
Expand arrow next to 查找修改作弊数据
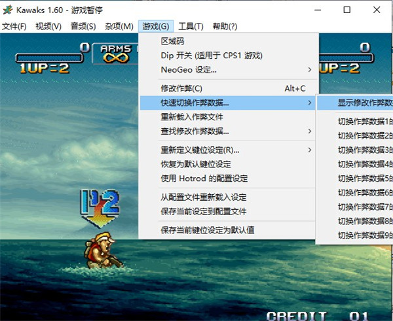310,131
